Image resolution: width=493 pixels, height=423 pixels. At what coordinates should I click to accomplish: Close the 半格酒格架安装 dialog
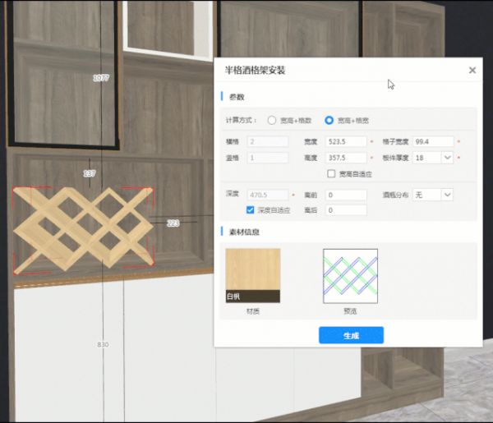click(x=472, y=71)
